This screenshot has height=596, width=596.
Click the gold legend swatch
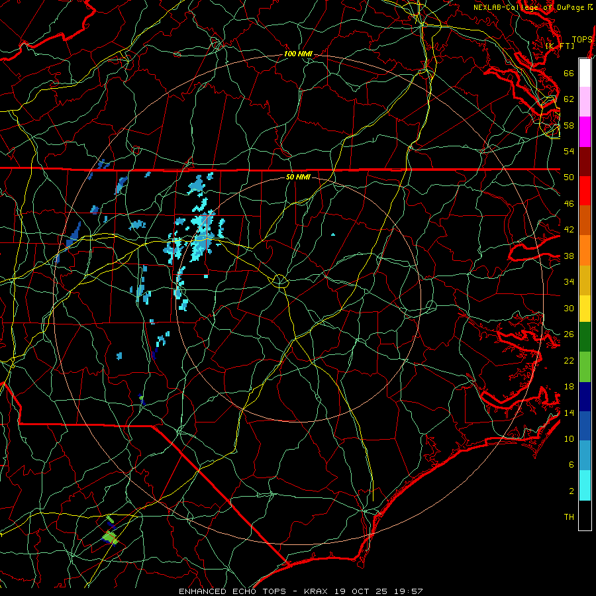(x=585, y=281)
